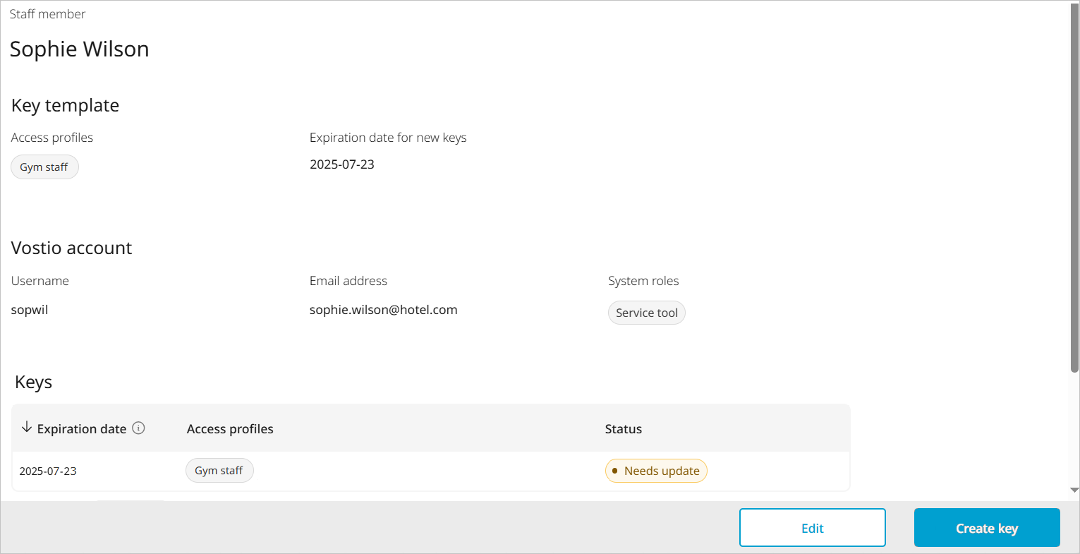Click the Service tool system role chip
Viewport: 1080px width, 554px height.
646,313
